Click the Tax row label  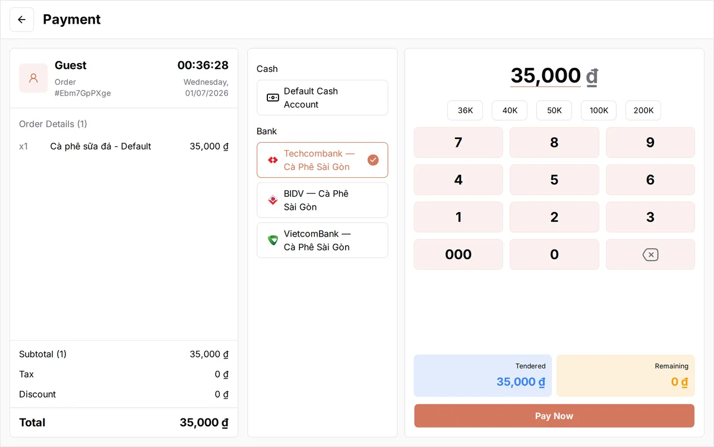(26, 374)
